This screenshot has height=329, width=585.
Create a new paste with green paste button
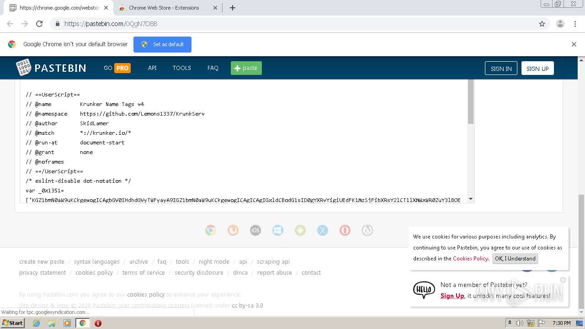click(x=246, y=68)
